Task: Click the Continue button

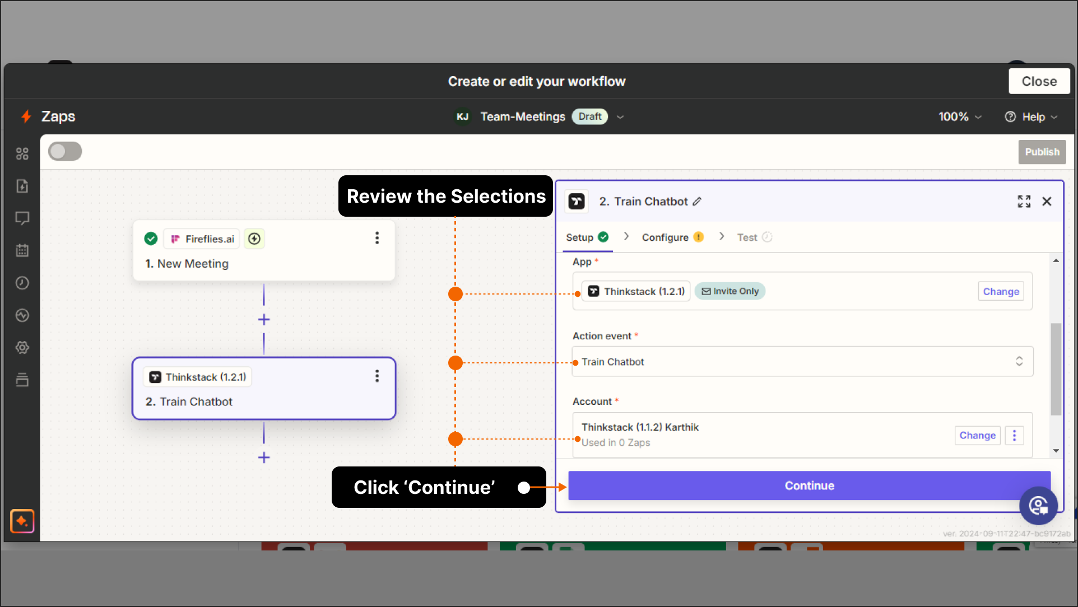Action: point(809,485)
